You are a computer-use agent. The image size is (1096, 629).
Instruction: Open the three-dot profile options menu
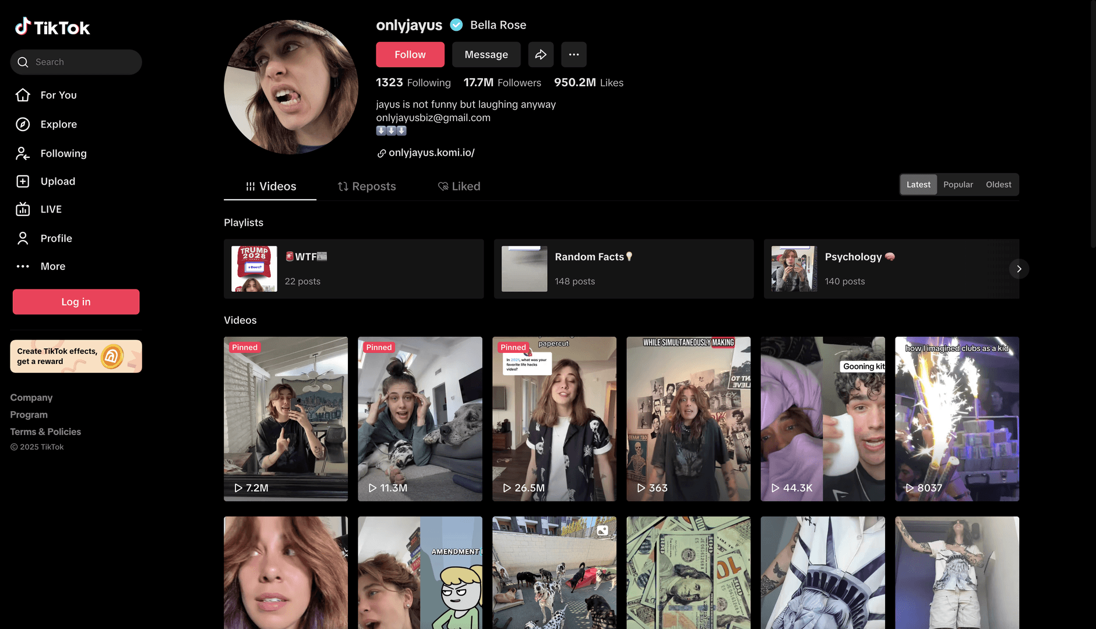pyautogui.click(x=573, y=54)
